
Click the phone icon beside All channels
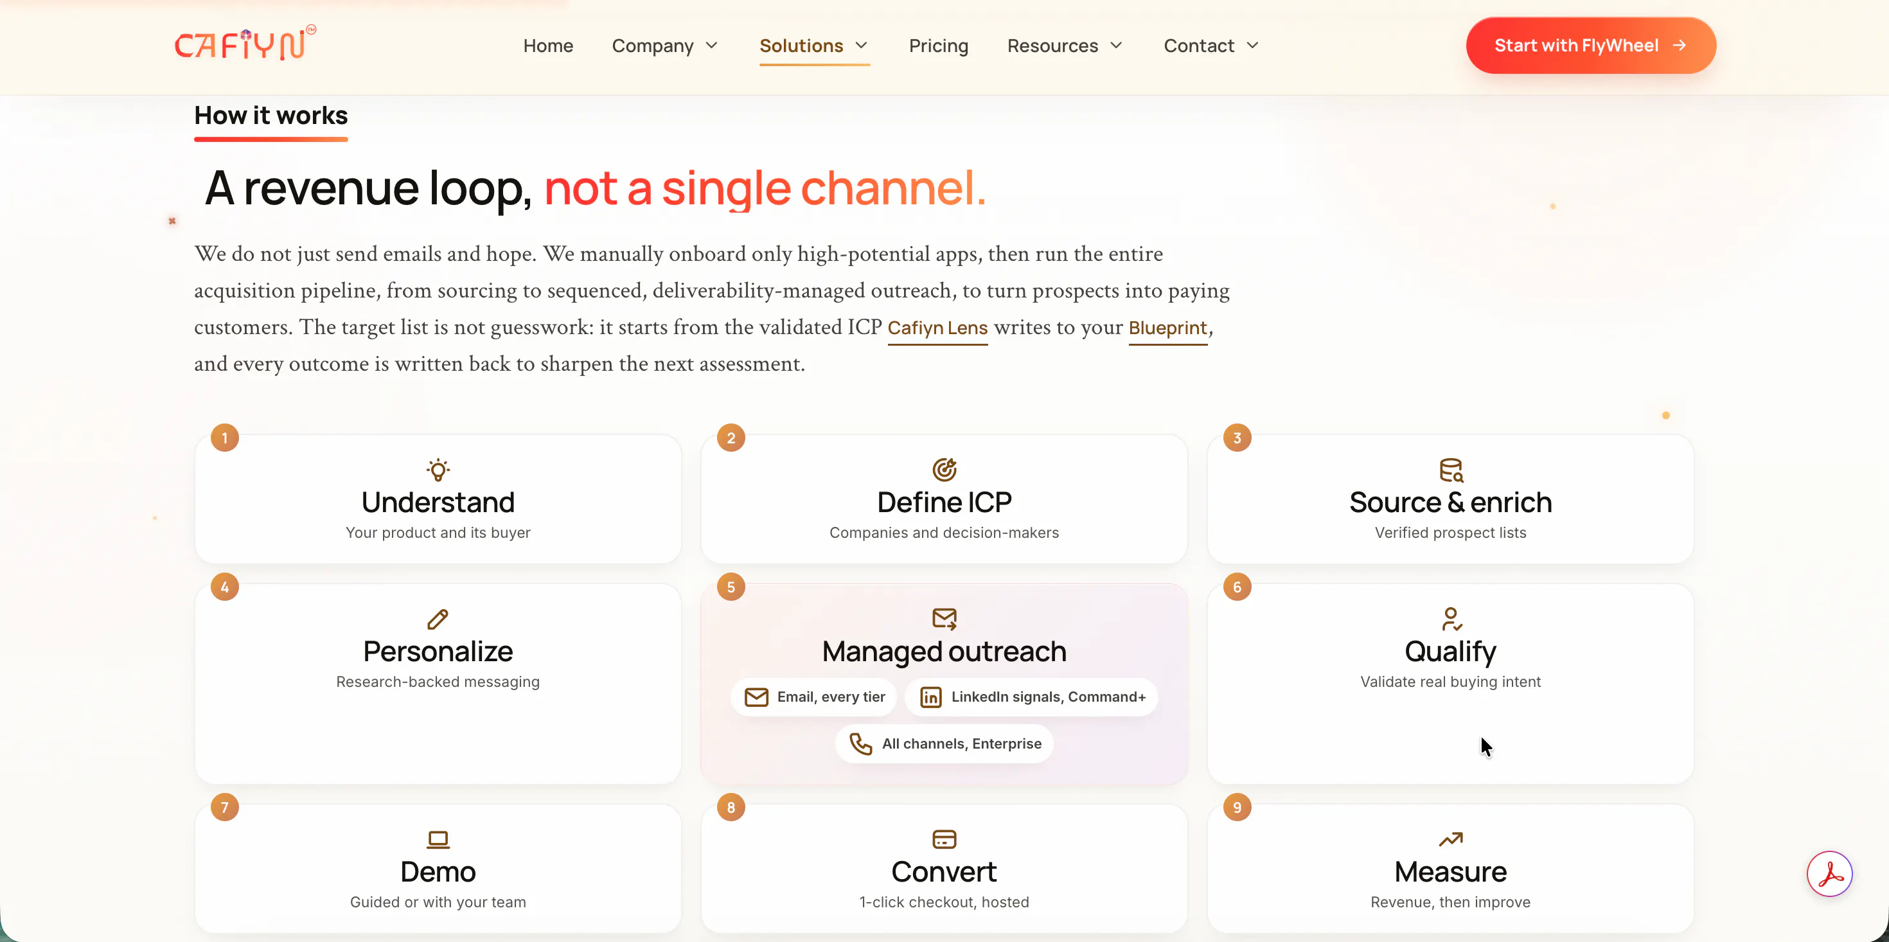pos(861,744)
